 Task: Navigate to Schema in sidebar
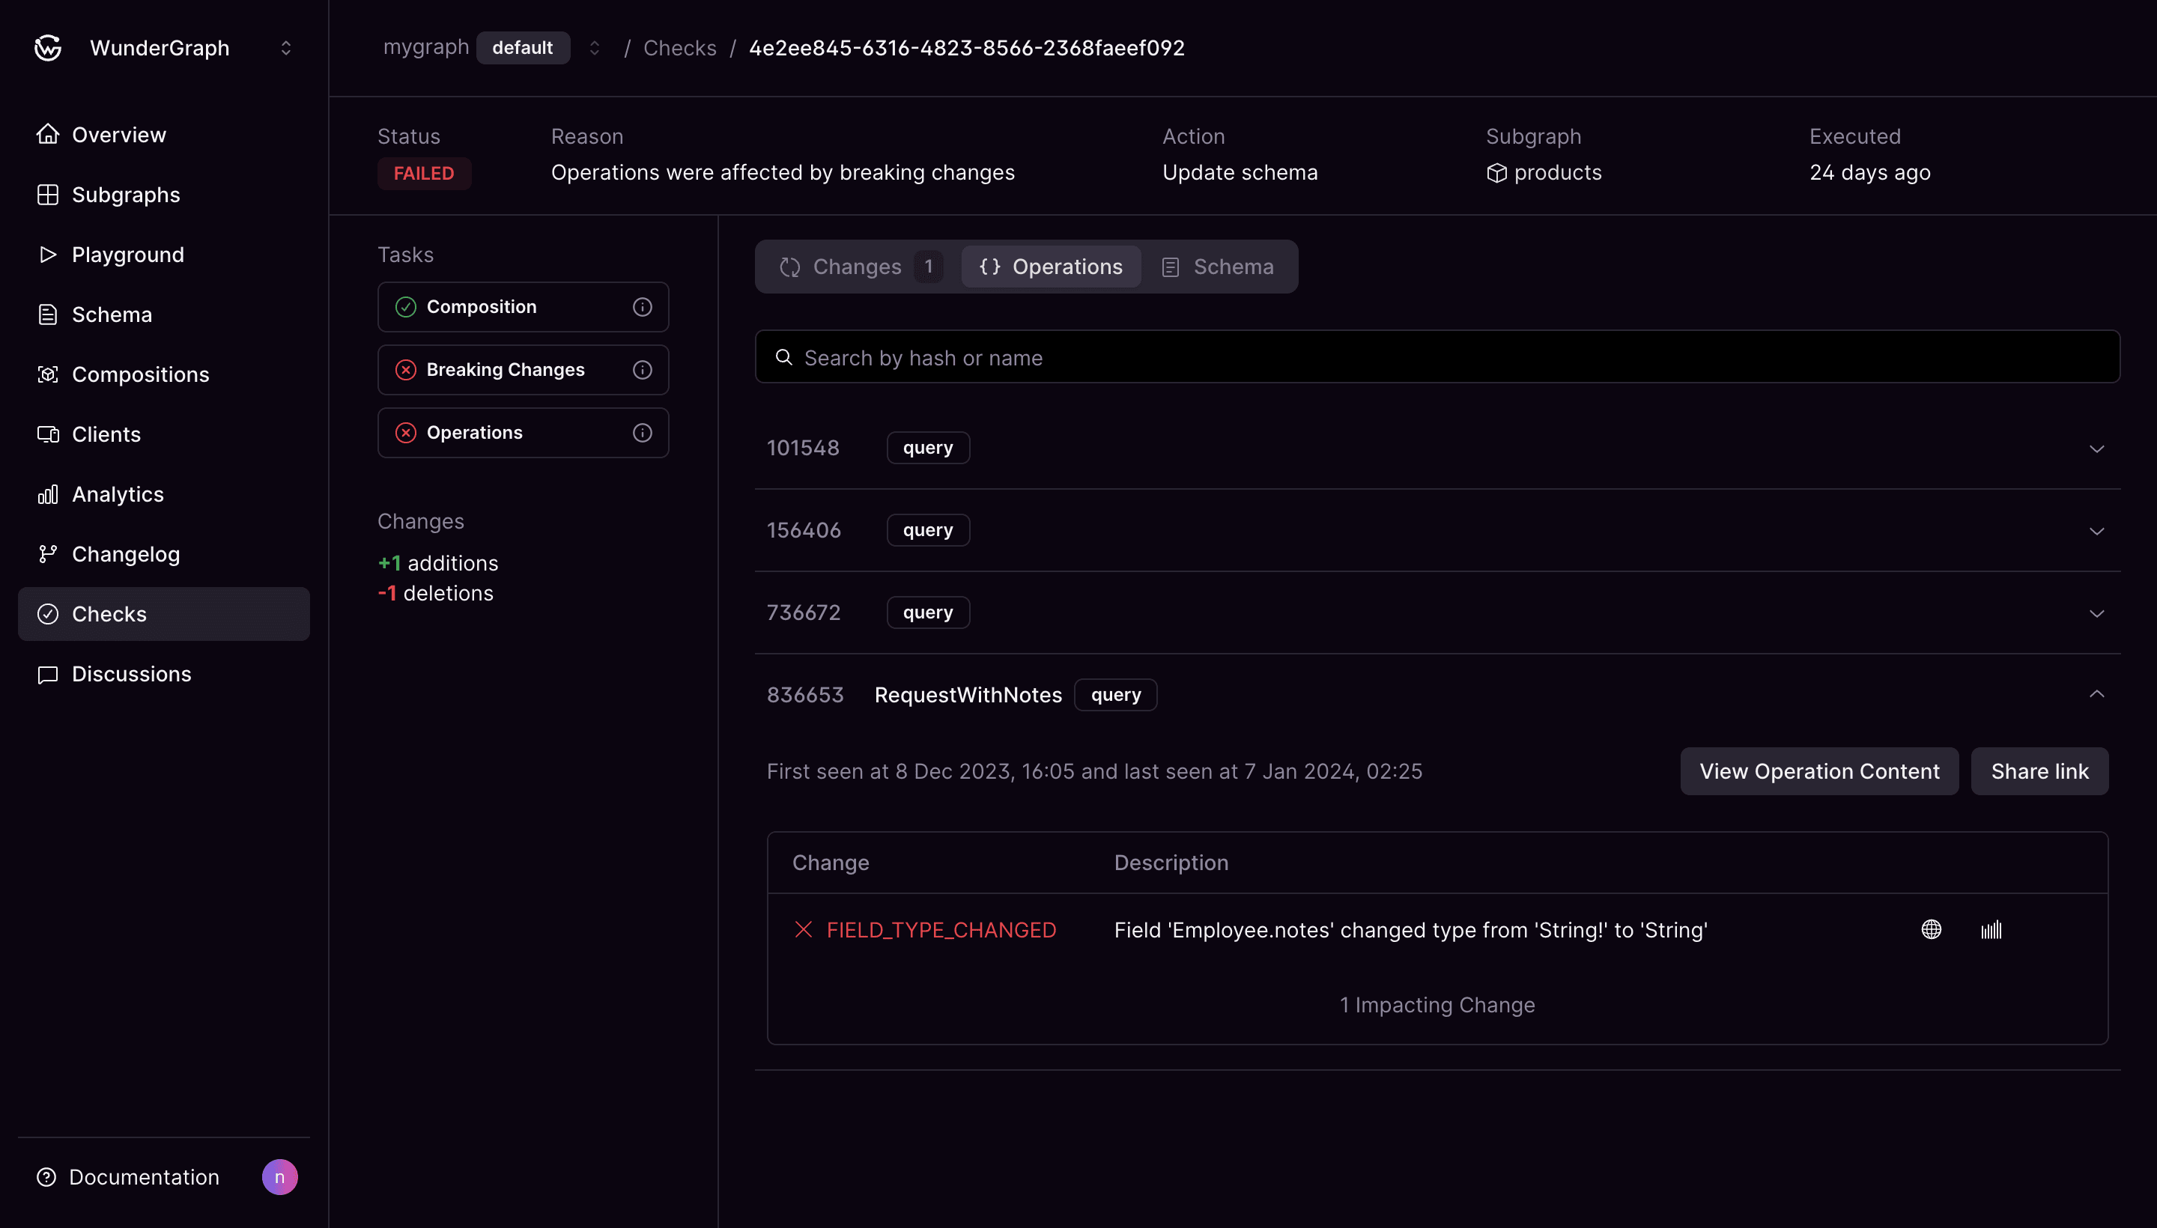[x=164, y=314]
